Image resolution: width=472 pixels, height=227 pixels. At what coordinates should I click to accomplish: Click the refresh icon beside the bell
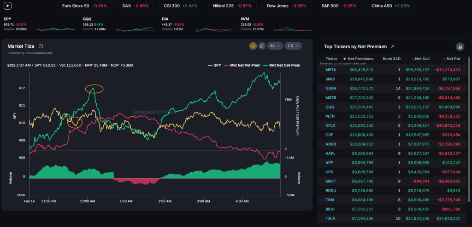tap(262, 46)
